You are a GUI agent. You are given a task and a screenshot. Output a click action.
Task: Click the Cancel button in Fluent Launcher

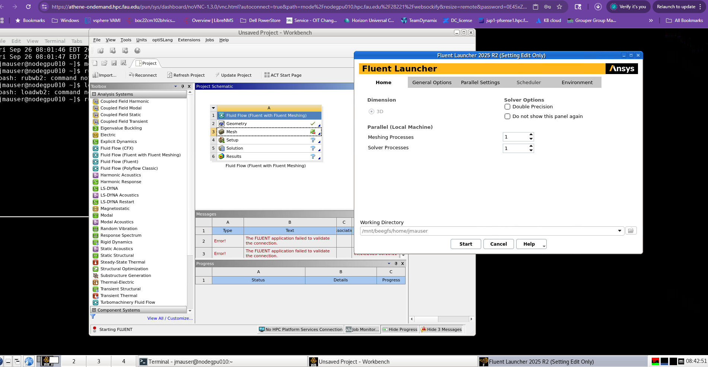tap(498, 244)
